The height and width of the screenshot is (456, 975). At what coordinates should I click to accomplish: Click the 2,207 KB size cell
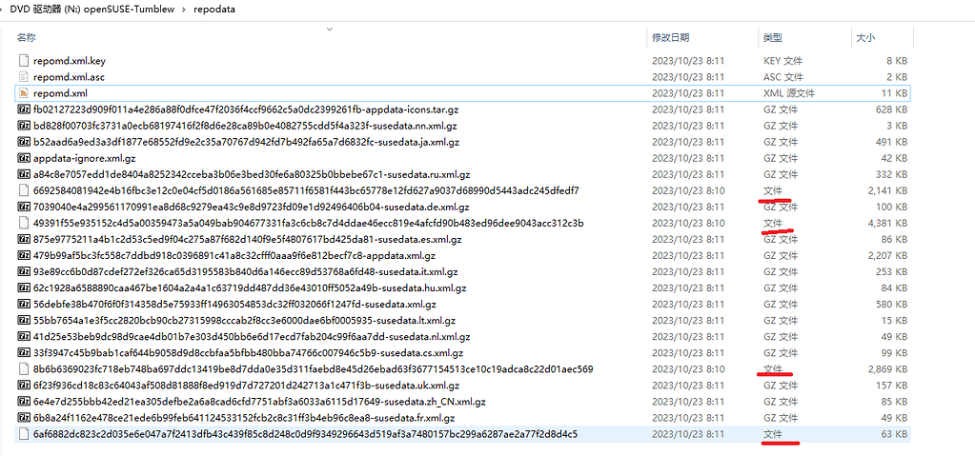[887, 255]
